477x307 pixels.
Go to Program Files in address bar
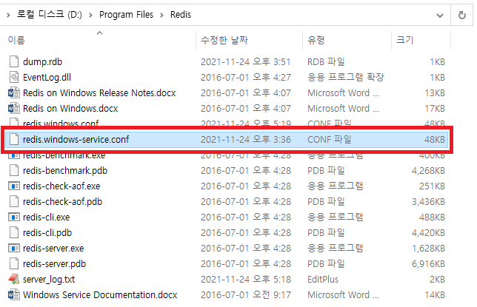126,15
